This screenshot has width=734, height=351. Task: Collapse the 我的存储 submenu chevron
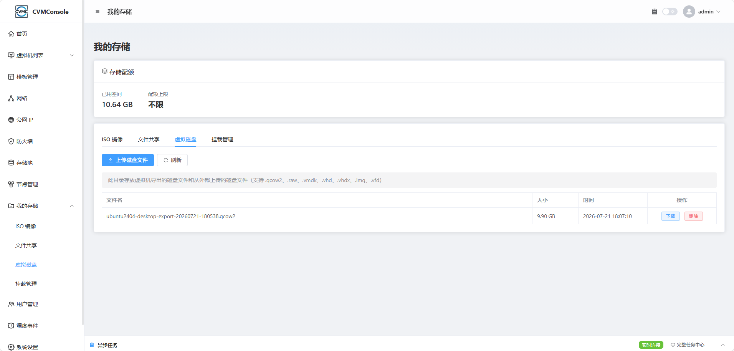pos(72,206)
